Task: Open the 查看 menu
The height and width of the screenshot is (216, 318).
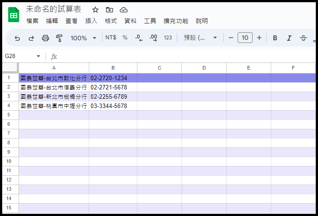Action: pyautogui.click(x=72, y=21)
